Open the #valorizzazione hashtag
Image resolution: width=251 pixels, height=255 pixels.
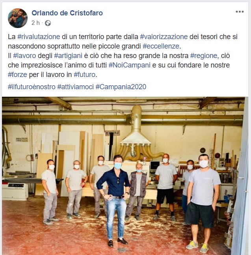pyautogui.click(x=164, y=37)
